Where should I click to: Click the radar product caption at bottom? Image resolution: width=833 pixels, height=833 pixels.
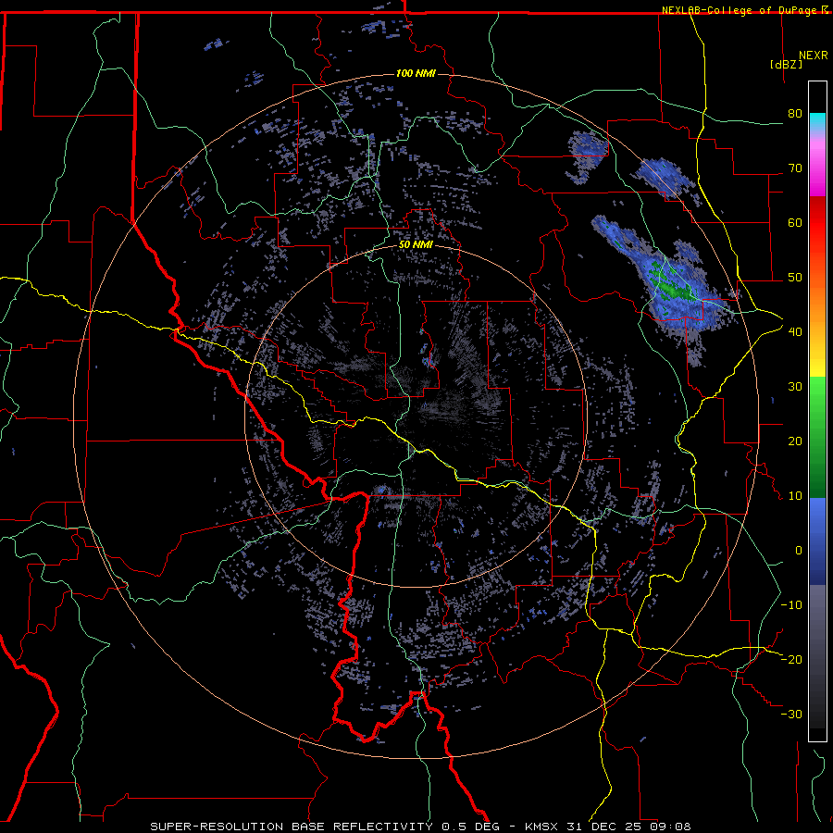pos(421,827)
